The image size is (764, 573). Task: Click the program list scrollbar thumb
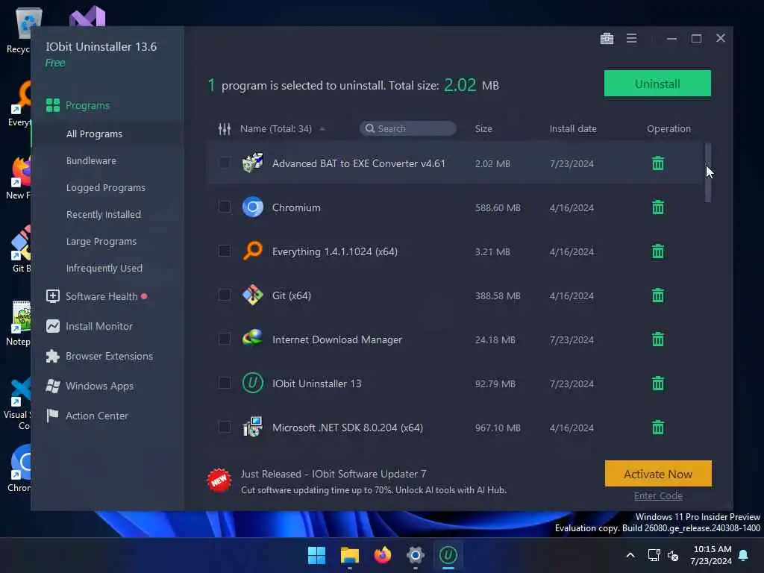click(708, 172)
